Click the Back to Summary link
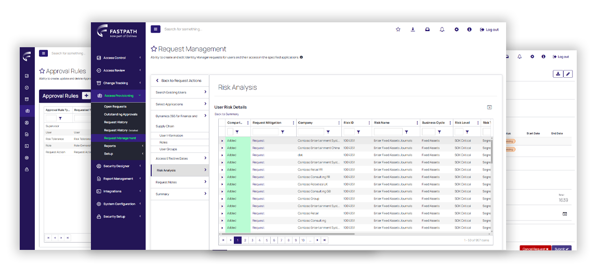This screenshot has height=267, width=597. click(227, 114)
